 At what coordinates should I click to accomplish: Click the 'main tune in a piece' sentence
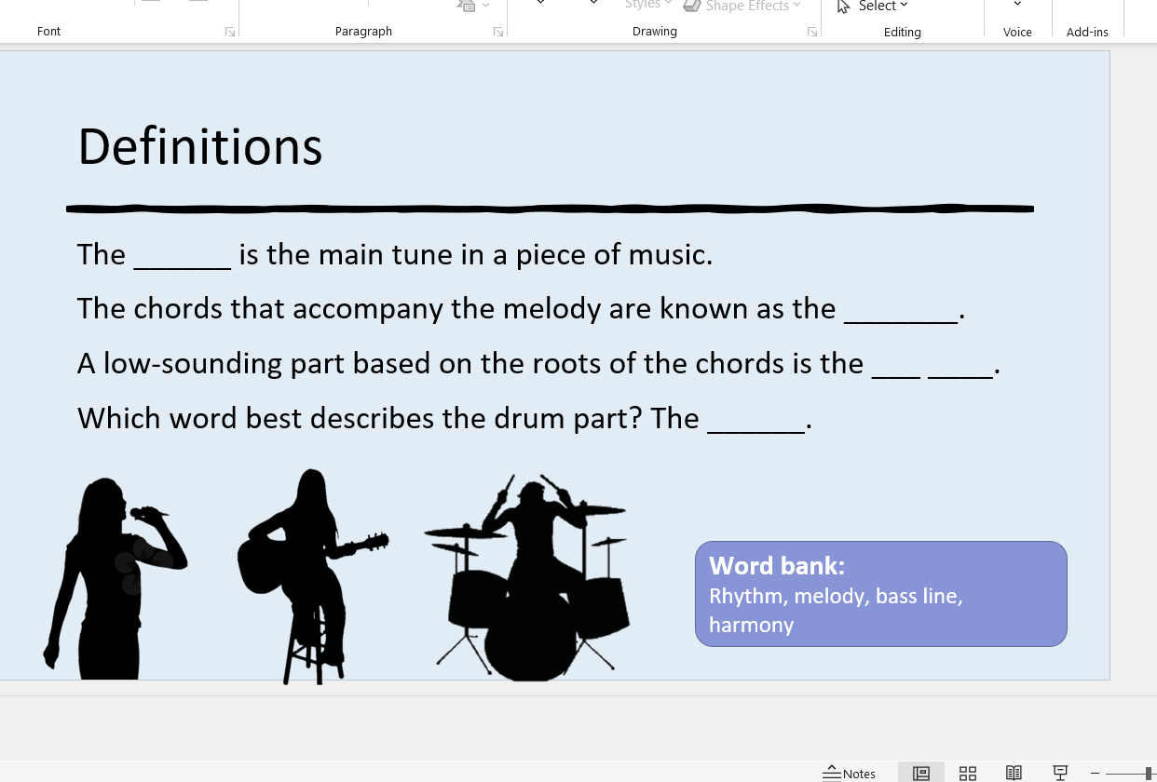[x=395, y=254]
